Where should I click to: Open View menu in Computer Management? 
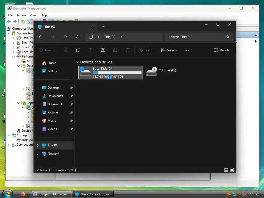(x=33, y=15)
